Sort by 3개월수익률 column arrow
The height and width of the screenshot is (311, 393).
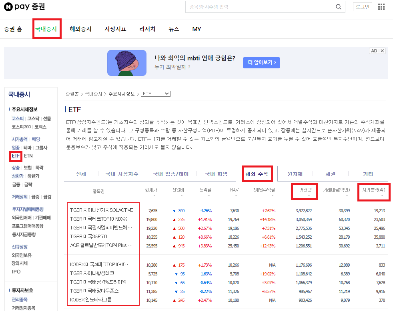(273, 195)
